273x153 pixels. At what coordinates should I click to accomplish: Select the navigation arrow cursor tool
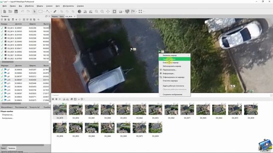[x=35, y=11]
